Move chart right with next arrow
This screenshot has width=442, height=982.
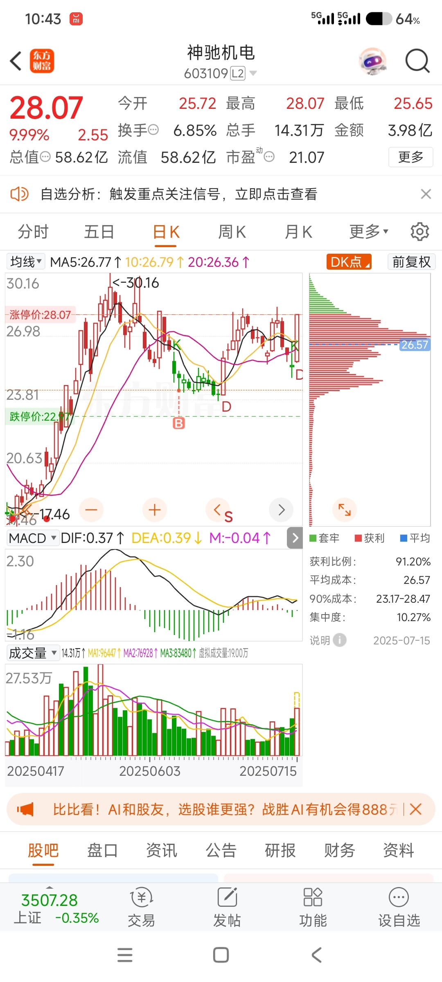click(281, 510)
